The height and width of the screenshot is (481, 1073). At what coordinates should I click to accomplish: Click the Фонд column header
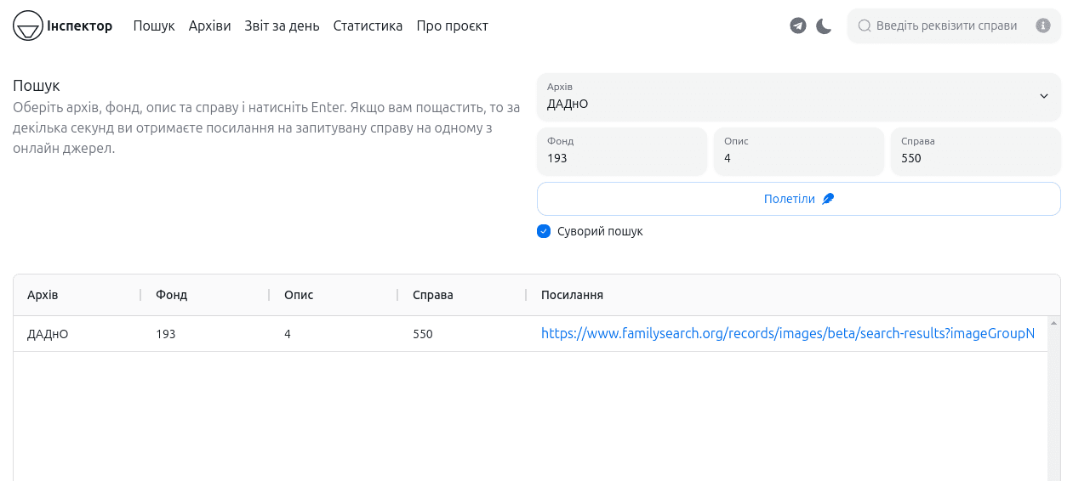point(172,295)
